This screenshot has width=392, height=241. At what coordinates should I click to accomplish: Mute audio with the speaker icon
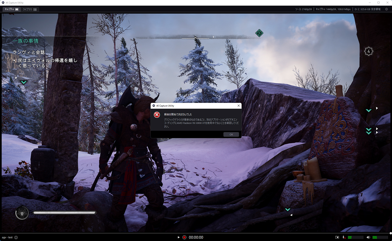tap(368, 237)
